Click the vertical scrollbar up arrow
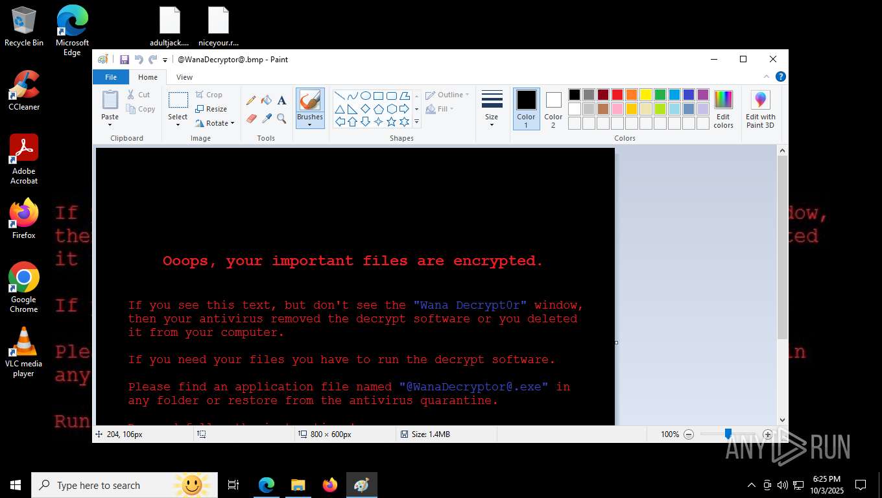This screenshot has height=498, width=882. point(782,150)
